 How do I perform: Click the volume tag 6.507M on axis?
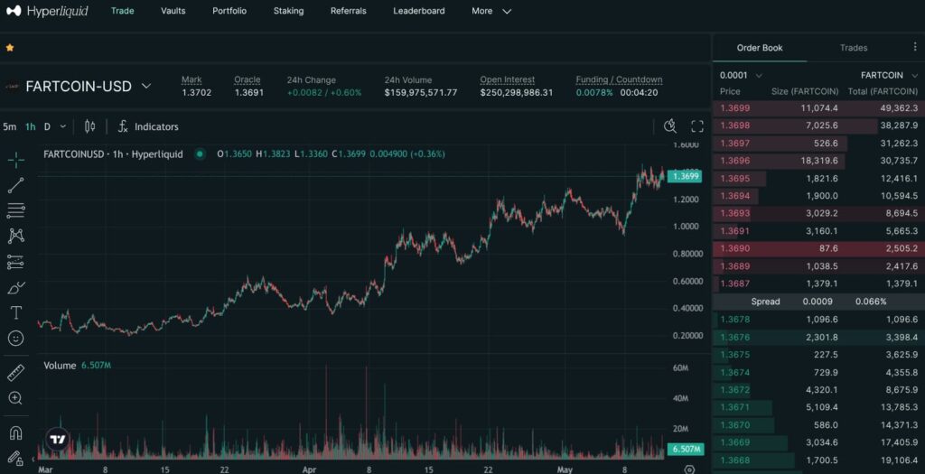(x=685, y=450)
